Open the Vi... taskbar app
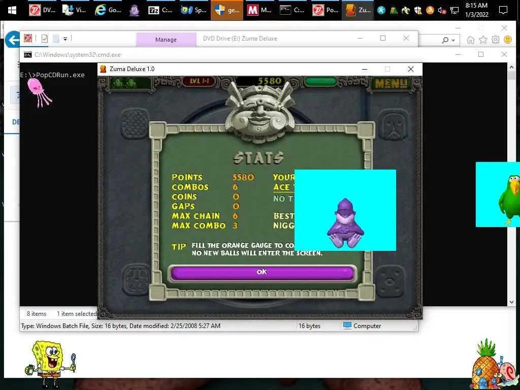Image resolution: width=520 pixels, height=390 pixels. 75,10
